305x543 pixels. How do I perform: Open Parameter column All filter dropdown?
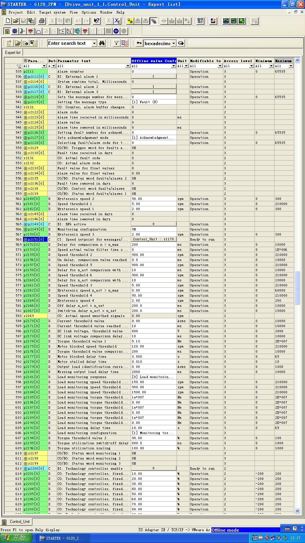[44, 66]
